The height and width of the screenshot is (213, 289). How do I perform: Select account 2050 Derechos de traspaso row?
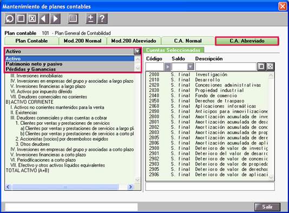[207, 101]
